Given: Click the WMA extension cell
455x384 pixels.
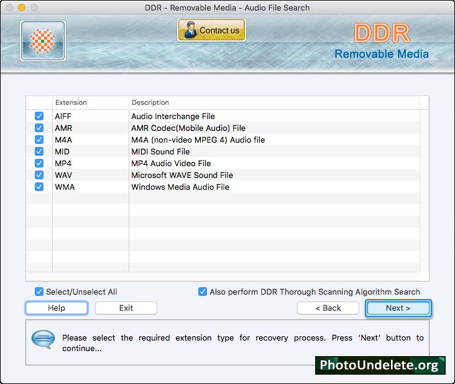Looking at the screenshot, I should click(x=91, y=187).
